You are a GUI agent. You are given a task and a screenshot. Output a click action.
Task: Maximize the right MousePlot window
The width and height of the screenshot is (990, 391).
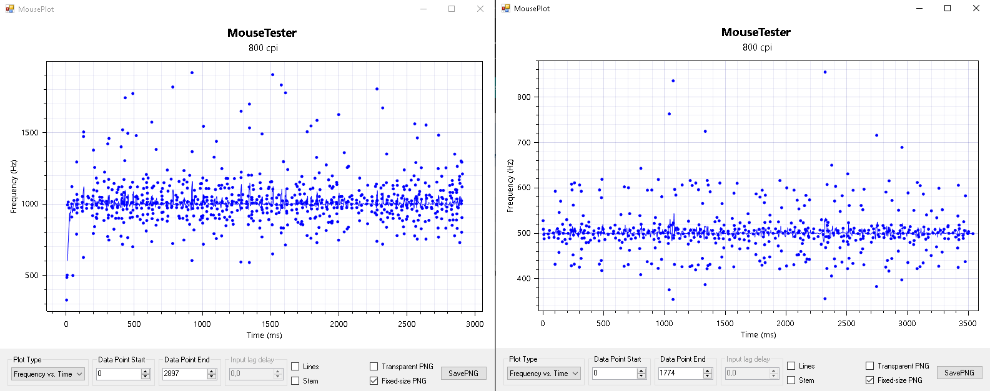948,8
